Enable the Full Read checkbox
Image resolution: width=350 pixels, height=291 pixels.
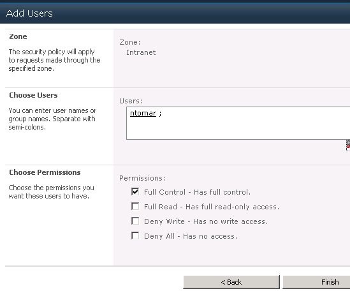coord(135,206)
